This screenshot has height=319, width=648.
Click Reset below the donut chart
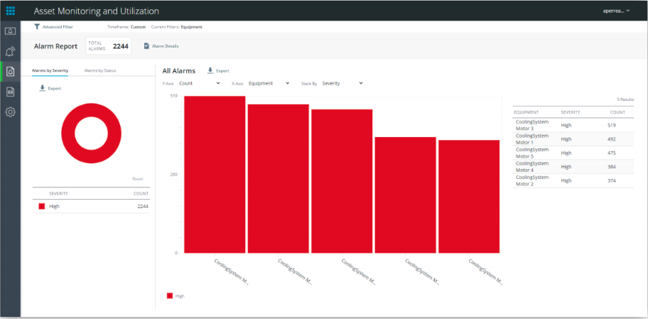tap(138, 179)
